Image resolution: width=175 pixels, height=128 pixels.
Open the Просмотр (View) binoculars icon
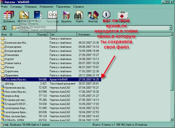coord(52,16)
